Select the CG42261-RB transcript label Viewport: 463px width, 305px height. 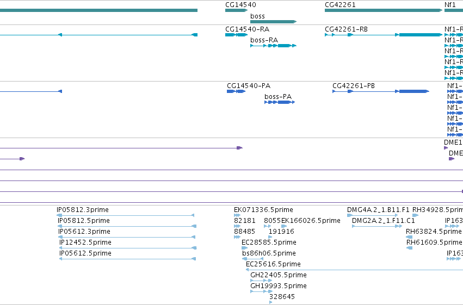click(x=347, y=29)
